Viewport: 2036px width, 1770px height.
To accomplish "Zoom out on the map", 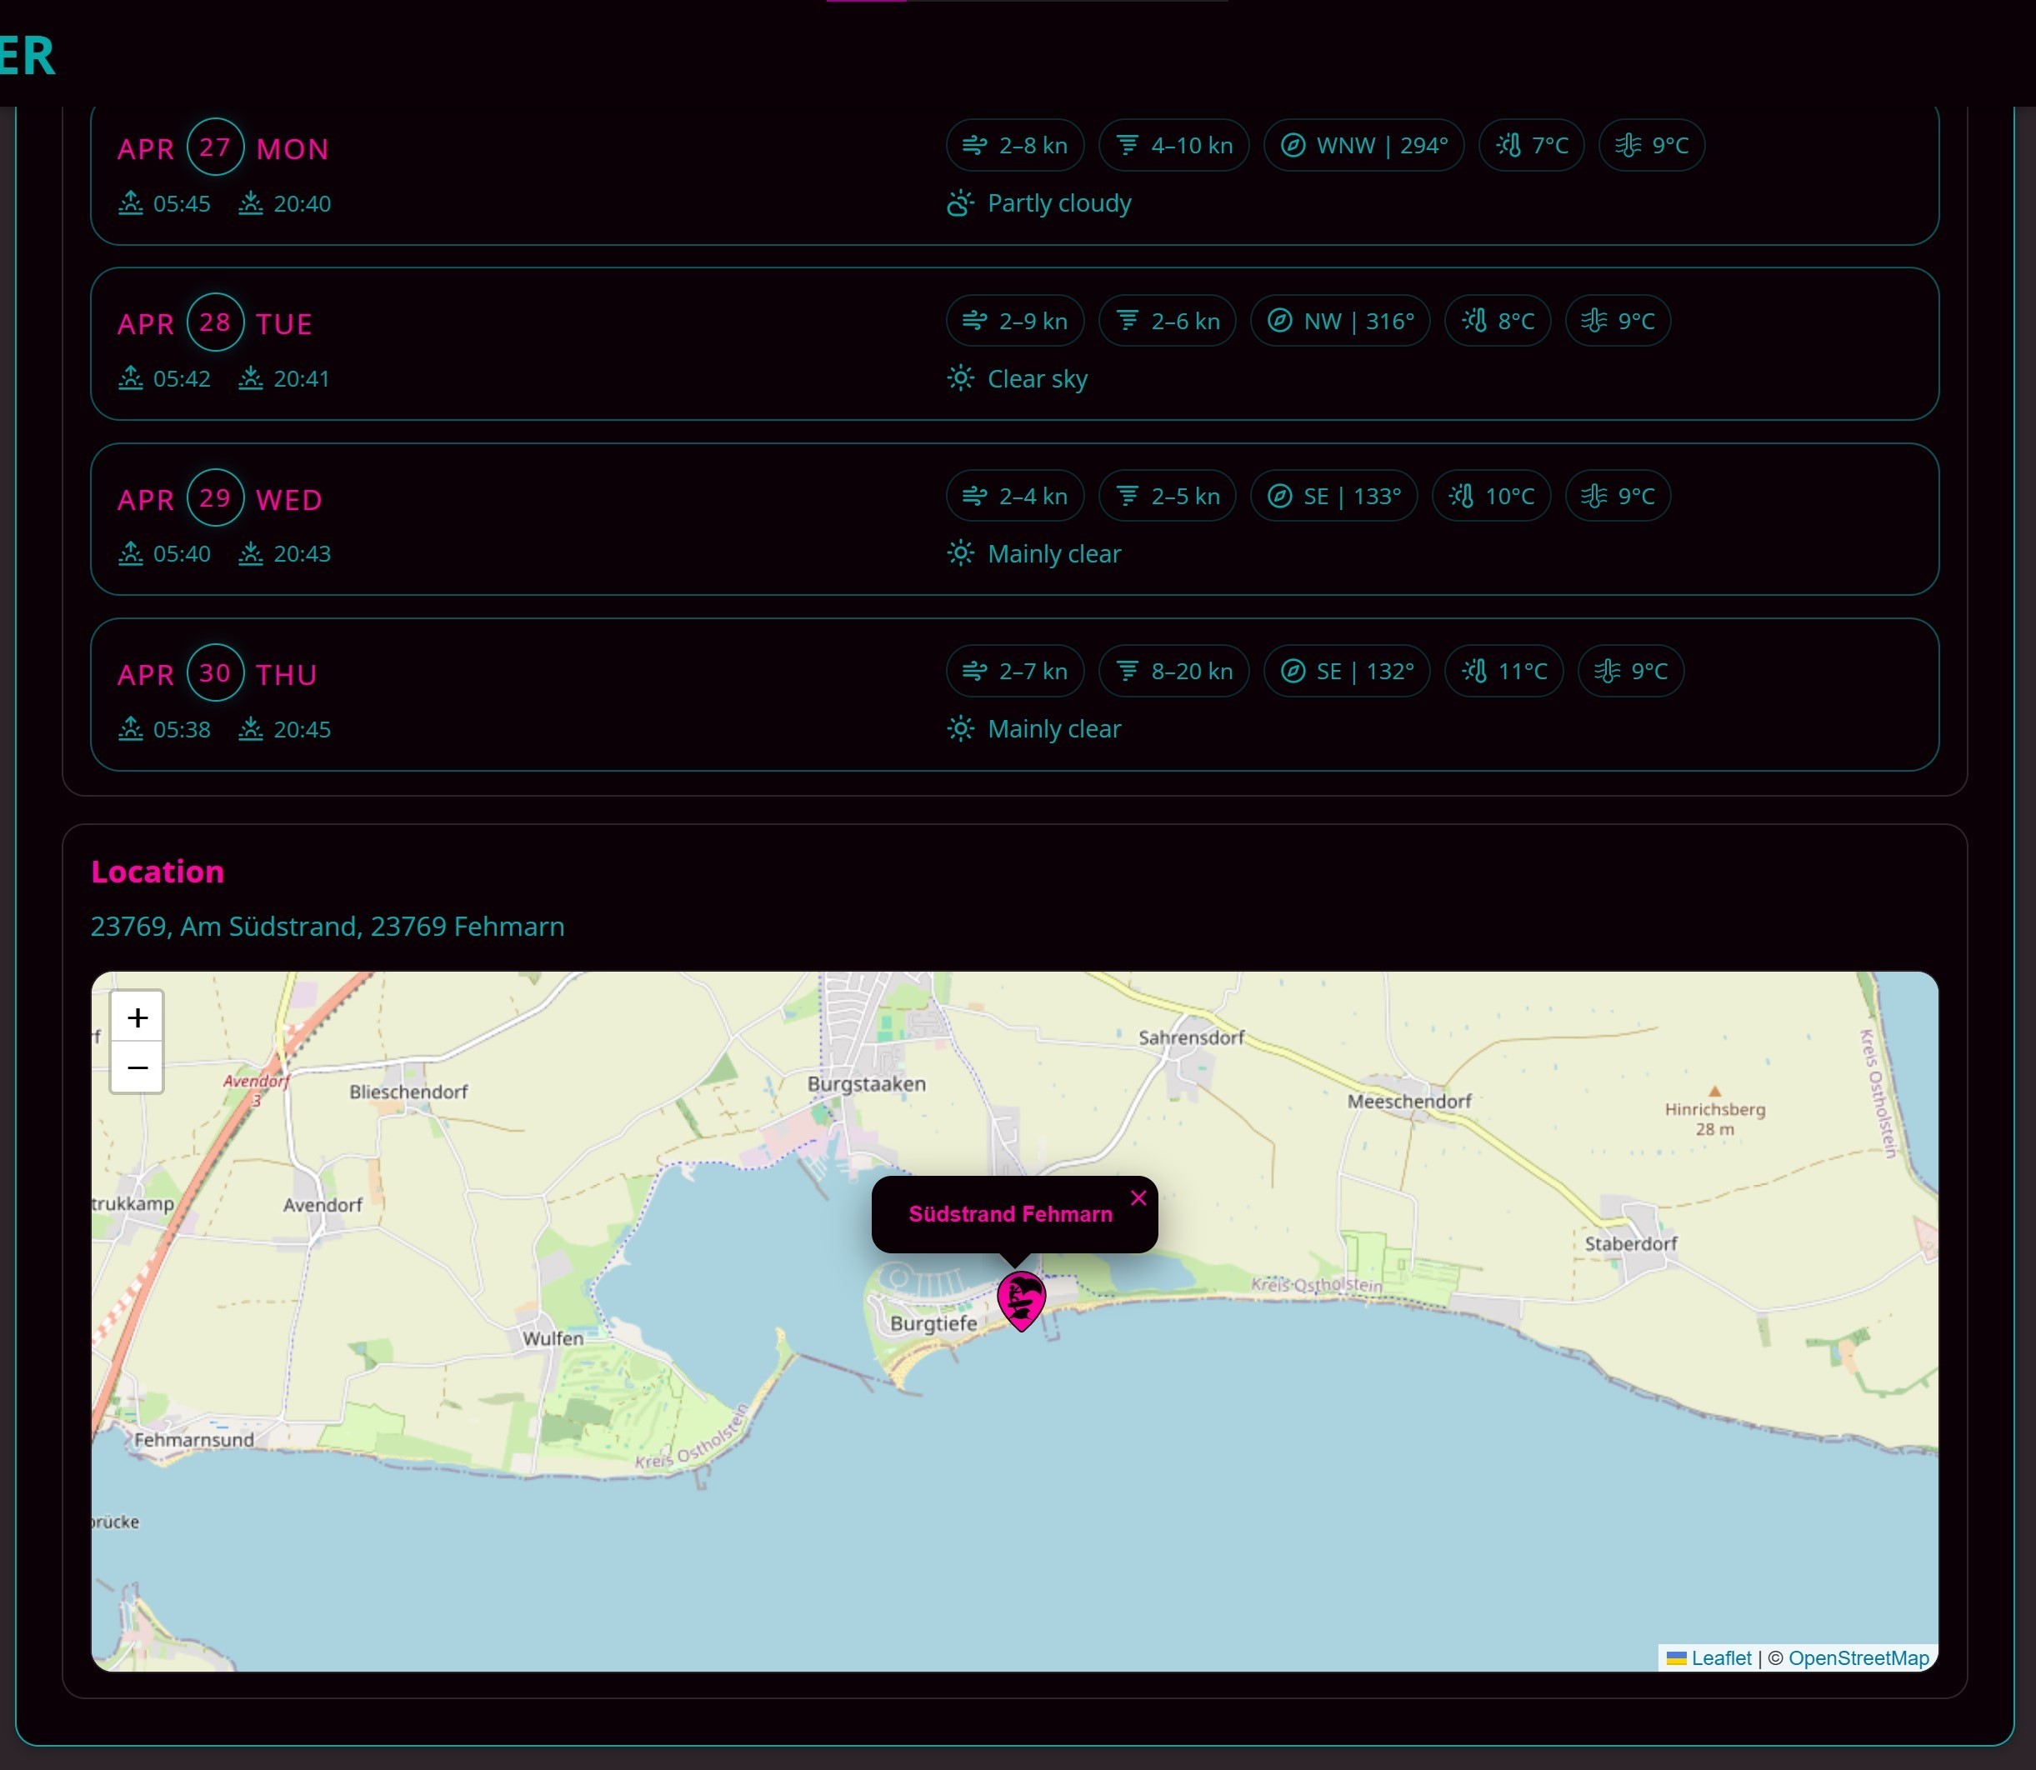I will pos(138,1067).
